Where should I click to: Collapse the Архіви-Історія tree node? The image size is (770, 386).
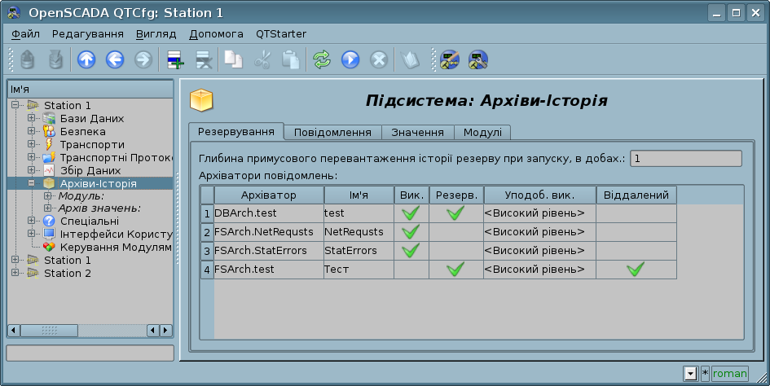(32, 183)
